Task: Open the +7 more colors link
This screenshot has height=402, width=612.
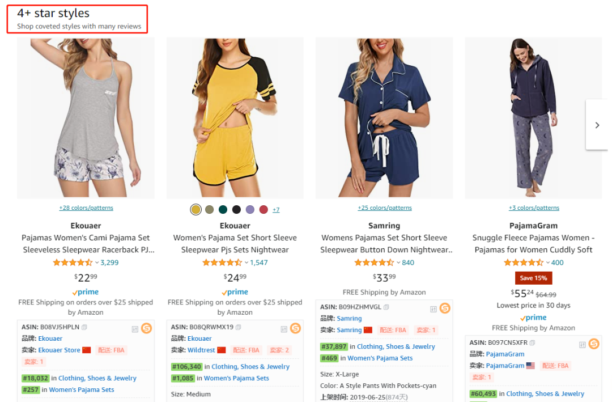Action: tap(276, 210)
